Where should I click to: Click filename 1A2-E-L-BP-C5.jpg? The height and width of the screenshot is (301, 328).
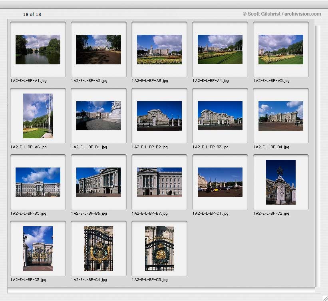(x=150, y=280)
